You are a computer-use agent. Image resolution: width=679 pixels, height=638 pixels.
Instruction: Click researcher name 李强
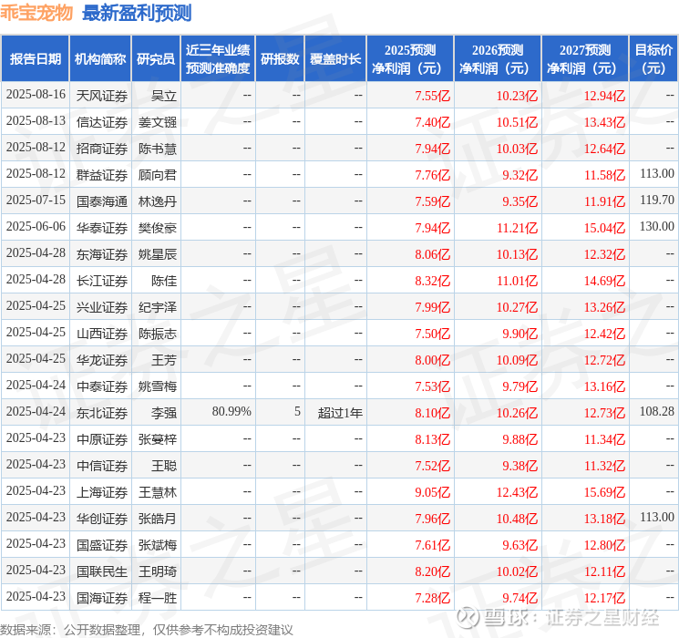(164, 413)
